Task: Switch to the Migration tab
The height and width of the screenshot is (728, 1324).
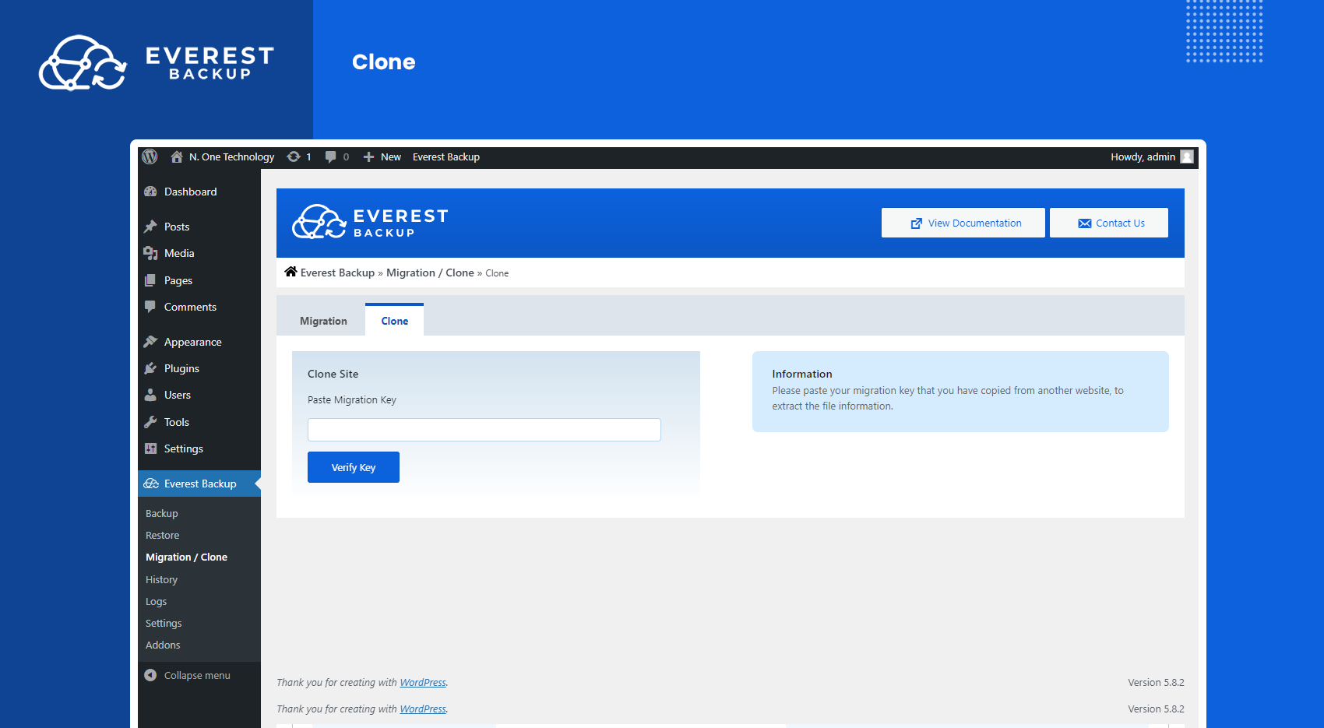Action: [323, 321]
